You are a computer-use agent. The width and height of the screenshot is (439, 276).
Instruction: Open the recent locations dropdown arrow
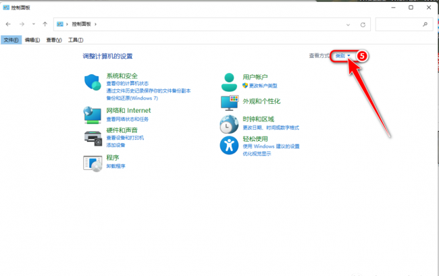pyautogui.click(x=34, y=24)
